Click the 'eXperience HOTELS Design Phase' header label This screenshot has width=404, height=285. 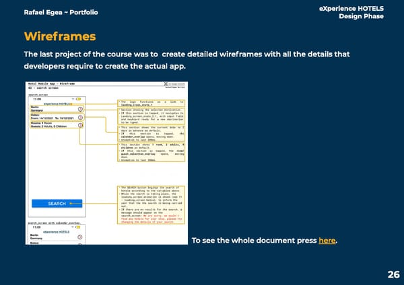coord(357,13)
